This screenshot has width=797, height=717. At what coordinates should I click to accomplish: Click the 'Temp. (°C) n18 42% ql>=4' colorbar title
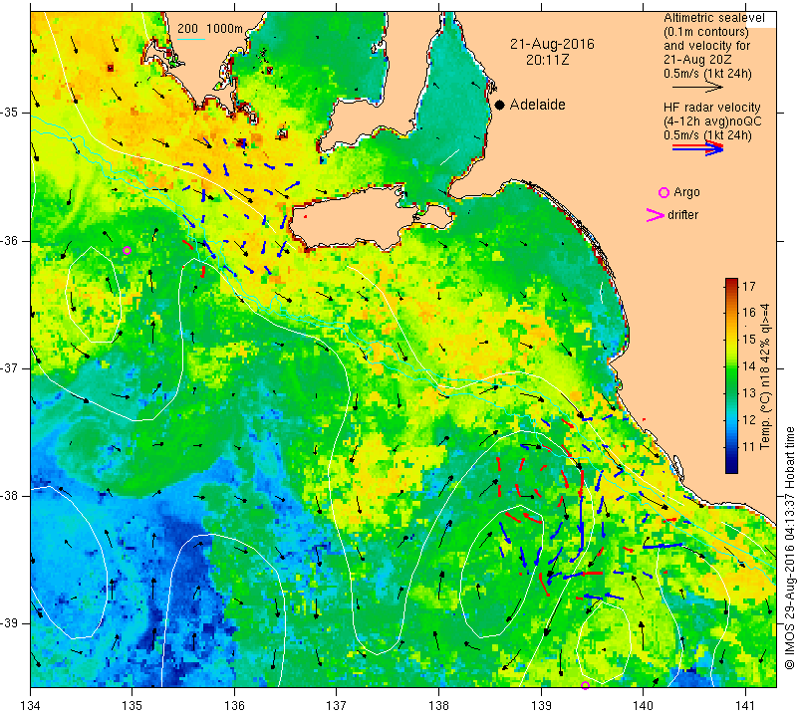[764, 376]
